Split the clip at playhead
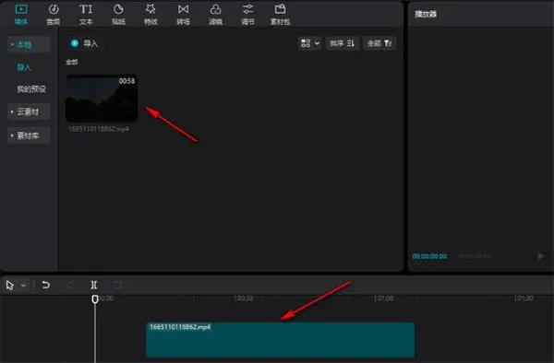 pyautogui.click(x=94, y=285)
